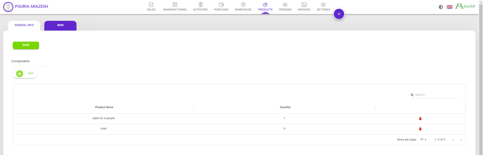
Task: Add a new component
Action: point(25,73)
